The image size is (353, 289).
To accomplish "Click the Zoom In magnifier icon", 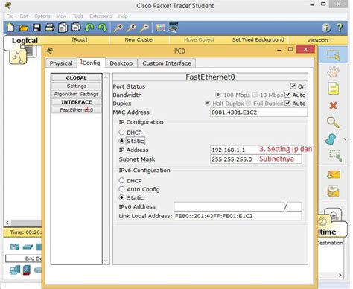I will (118, 28).
